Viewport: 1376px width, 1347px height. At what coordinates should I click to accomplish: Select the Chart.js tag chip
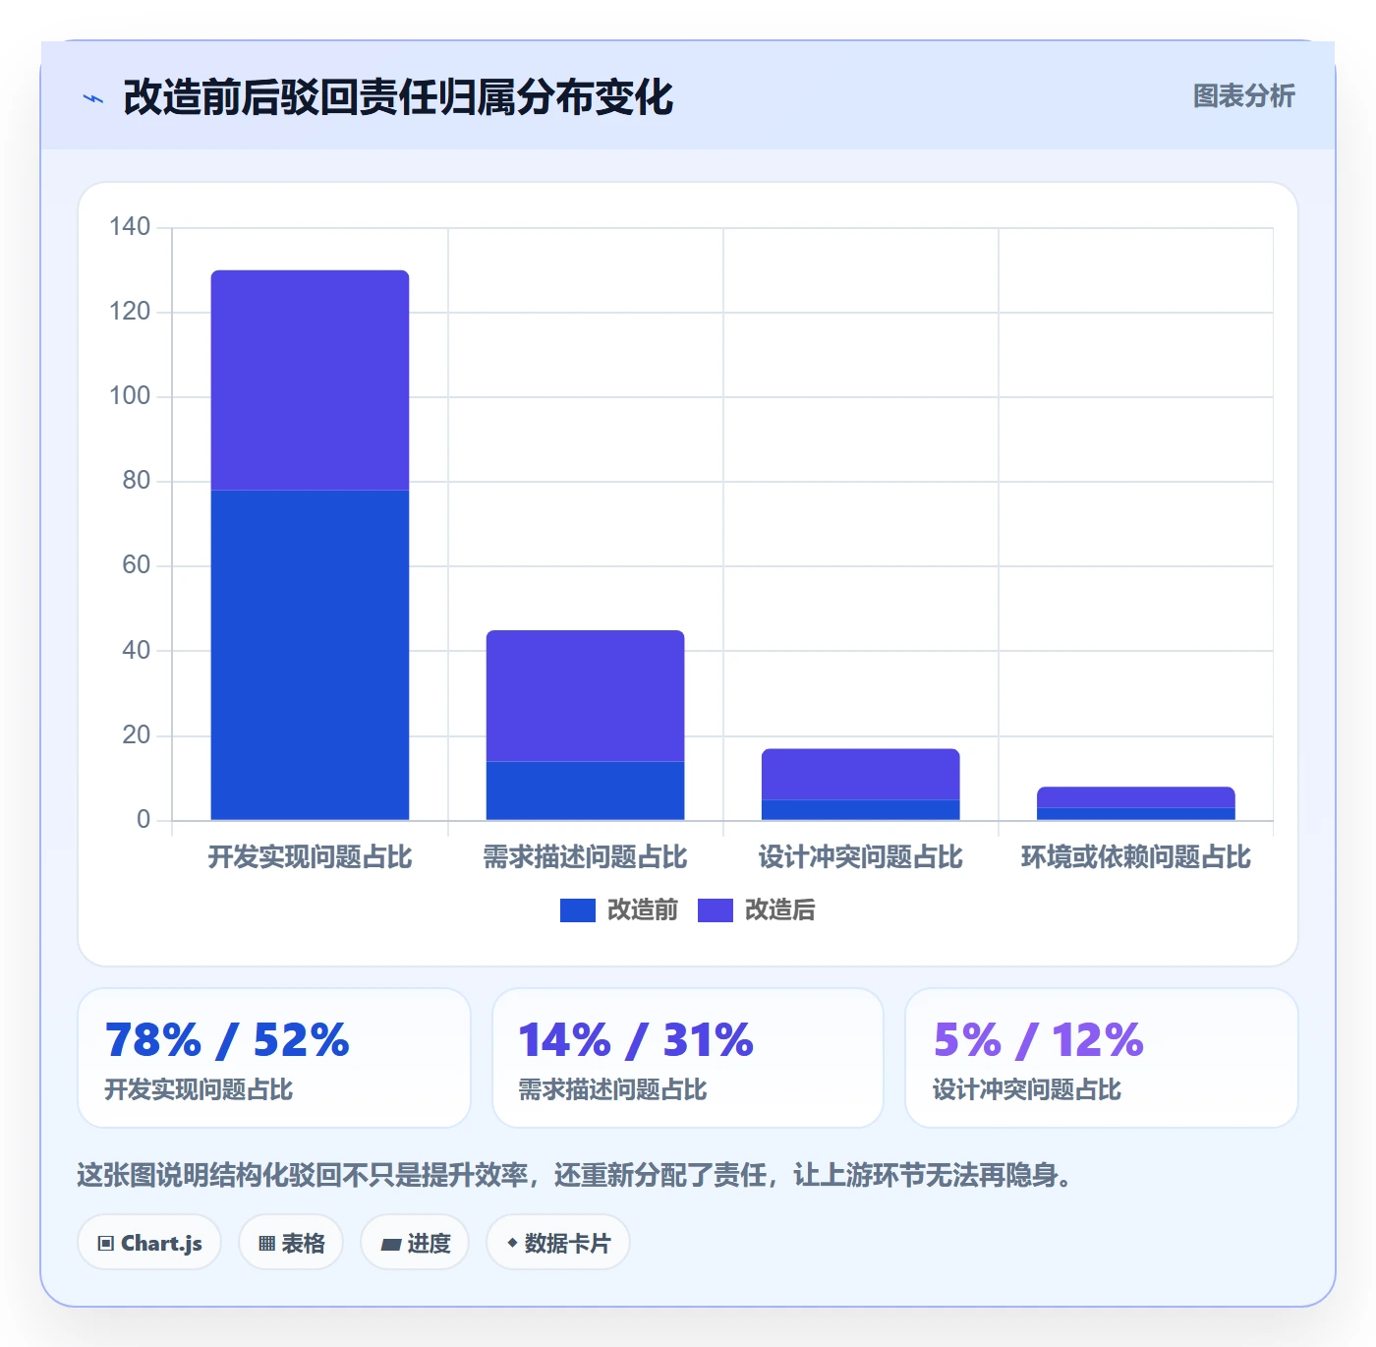[149, 1243]
